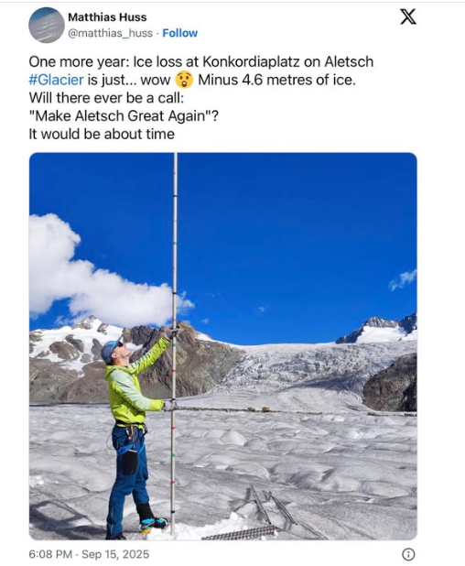Click the snowy peak at photo's right edge

click(384, 329)
